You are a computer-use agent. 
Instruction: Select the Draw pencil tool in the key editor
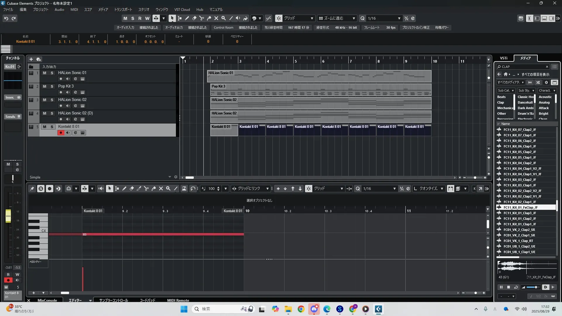[x=124, y=189]
